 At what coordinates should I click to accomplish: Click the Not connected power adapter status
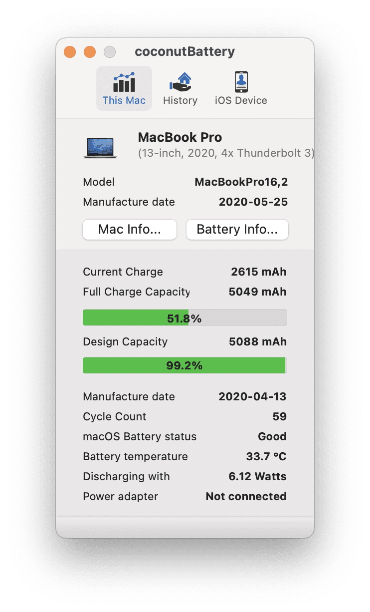(246, 497)
